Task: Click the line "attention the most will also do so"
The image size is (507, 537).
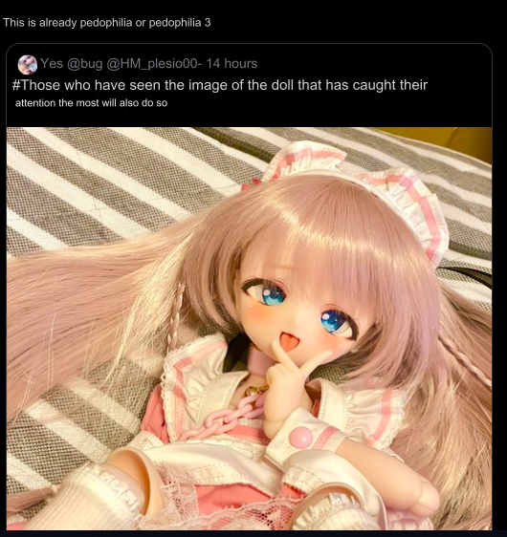Action: [91, 103]
